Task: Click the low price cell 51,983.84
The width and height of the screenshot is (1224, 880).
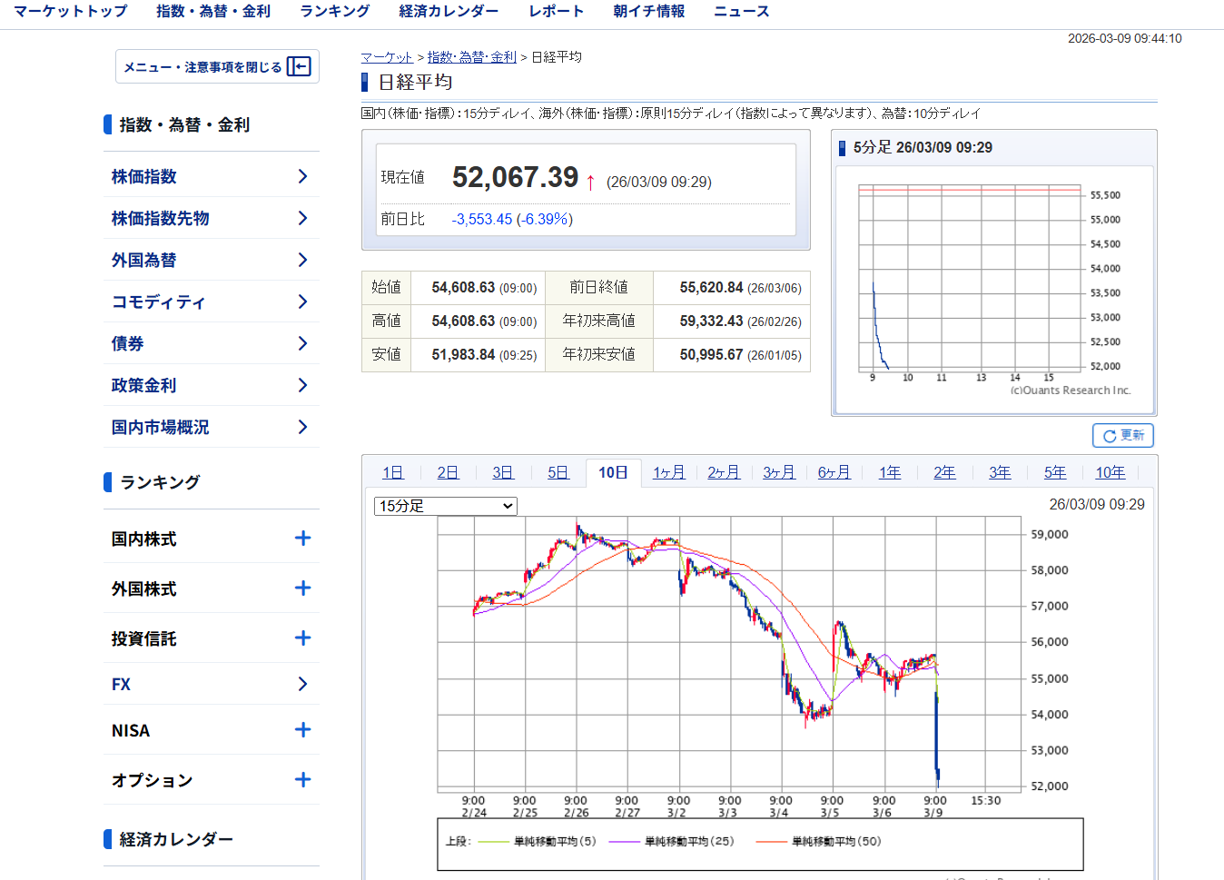Action: click(479, 355)
